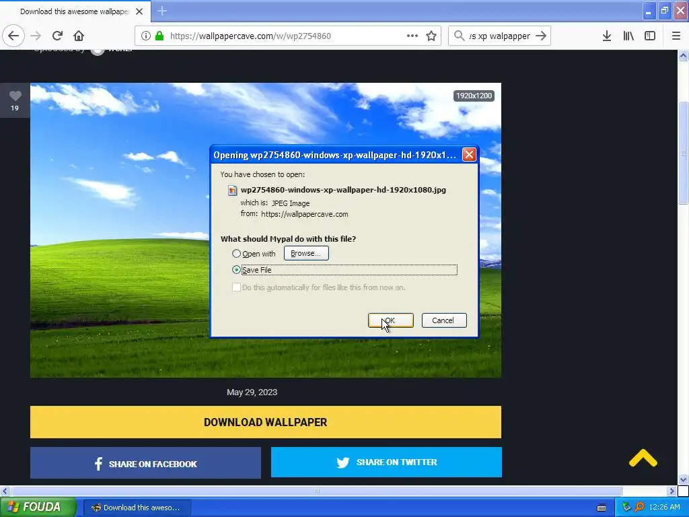Click the likes count '19'
689x517 pixels.
[15, 108]
